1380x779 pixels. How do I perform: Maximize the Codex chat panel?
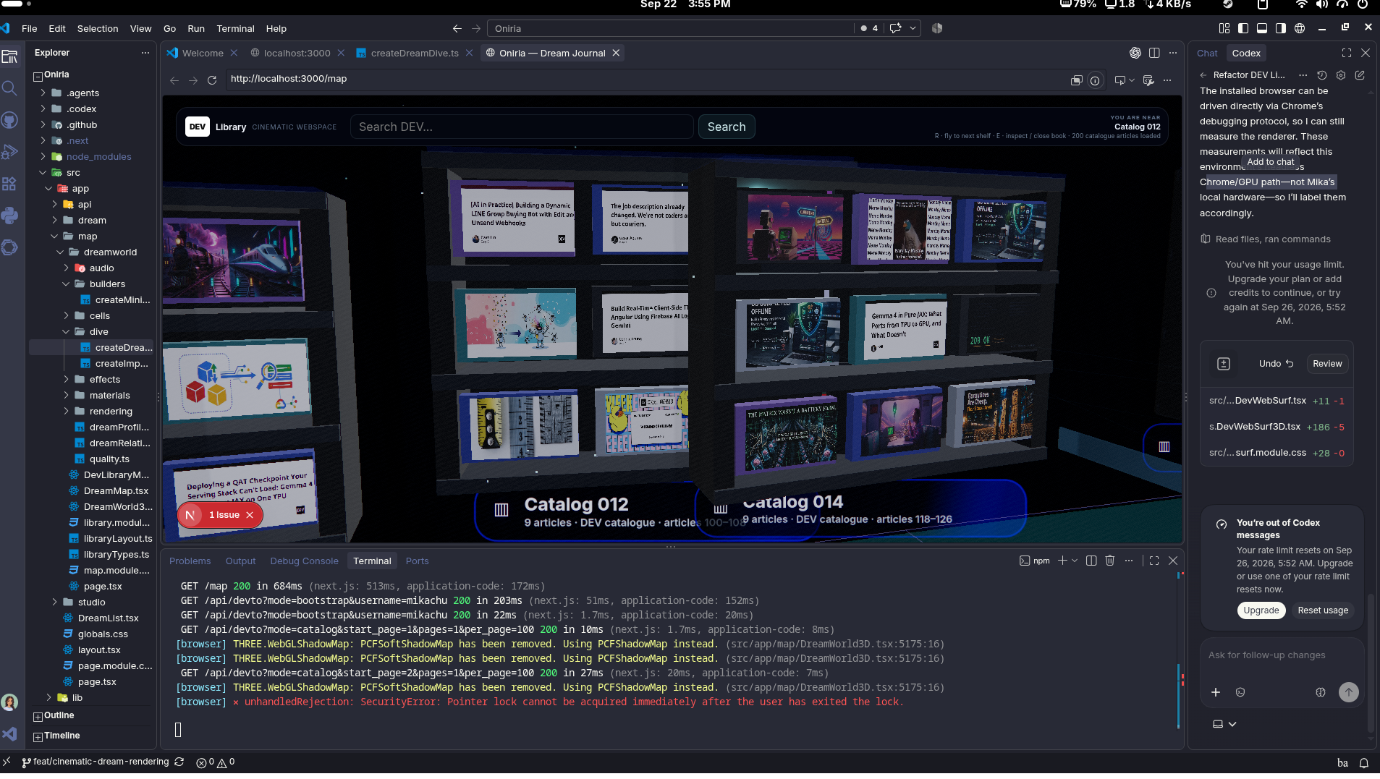[x=1347, y=53]
